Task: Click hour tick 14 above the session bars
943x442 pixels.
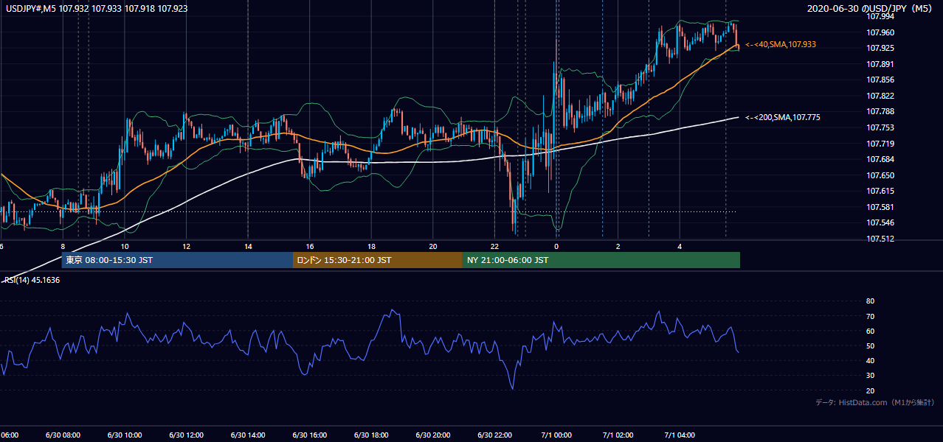Action: pos(248,247)
